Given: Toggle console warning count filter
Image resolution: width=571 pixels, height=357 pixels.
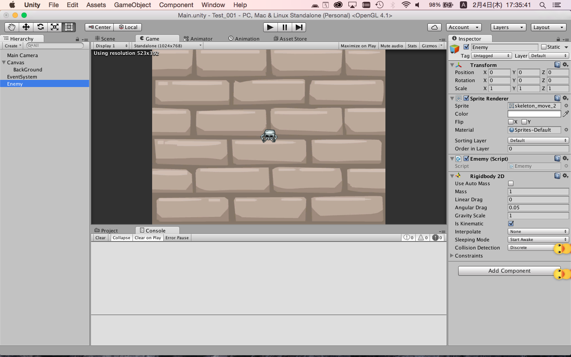Looking at the screenshot, I should (x=423, y=238).
